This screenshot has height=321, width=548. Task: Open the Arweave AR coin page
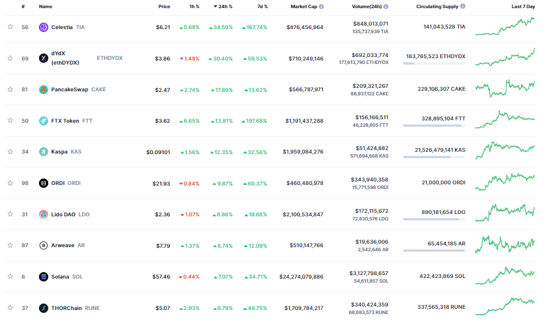pyautogui.click(x=68, y=245)
